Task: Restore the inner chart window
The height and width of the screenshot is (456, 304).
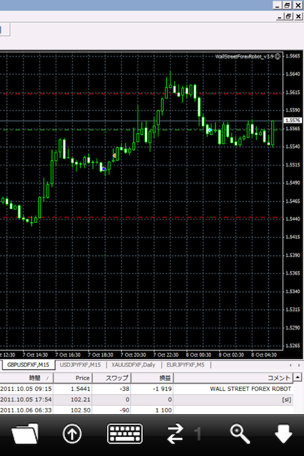Action: pos(288,16)
